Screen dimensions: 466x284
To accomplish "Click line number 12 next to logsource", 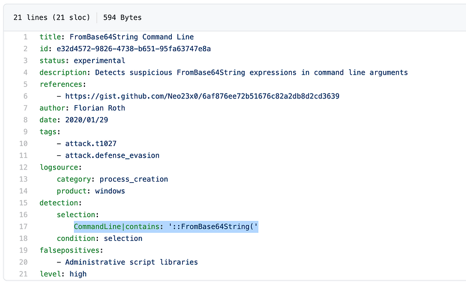I will 23,167.
